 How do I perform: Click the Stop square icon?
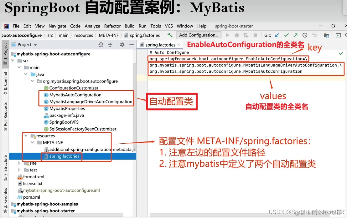click(255, 35)
